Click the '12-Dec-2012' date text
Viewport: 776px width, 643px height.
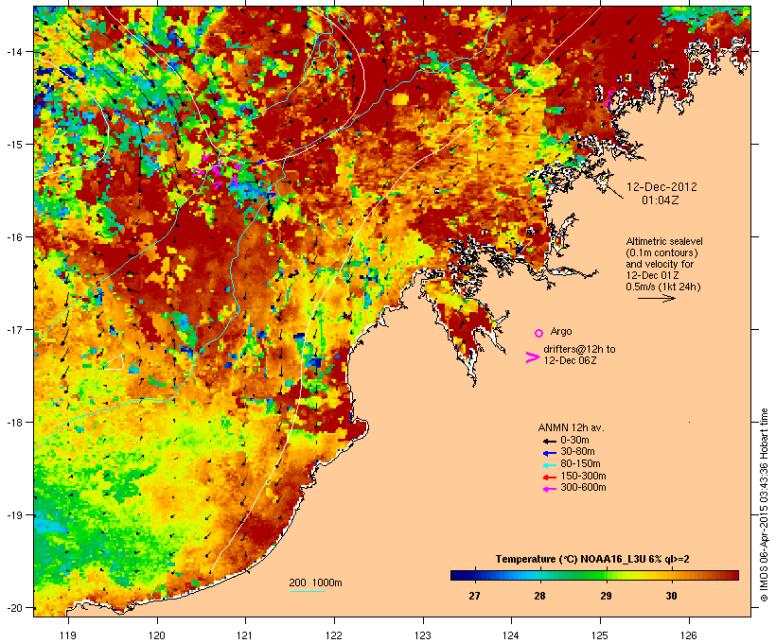pos(661,187)
